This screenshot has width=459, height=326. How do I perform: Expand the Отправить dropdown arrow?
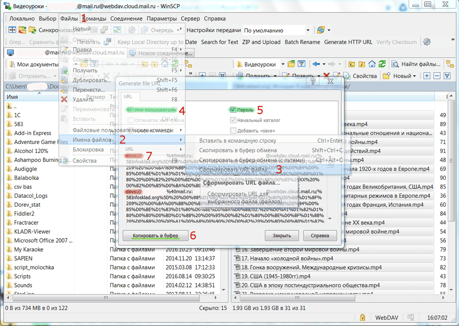point(55,76)
